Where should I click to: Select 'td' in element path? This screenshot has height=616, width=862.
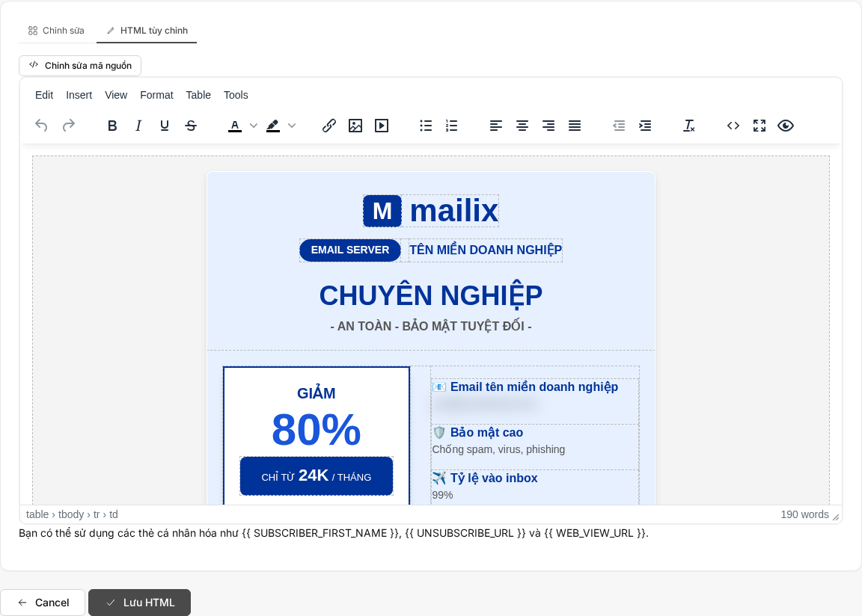(x=113, y=514)
